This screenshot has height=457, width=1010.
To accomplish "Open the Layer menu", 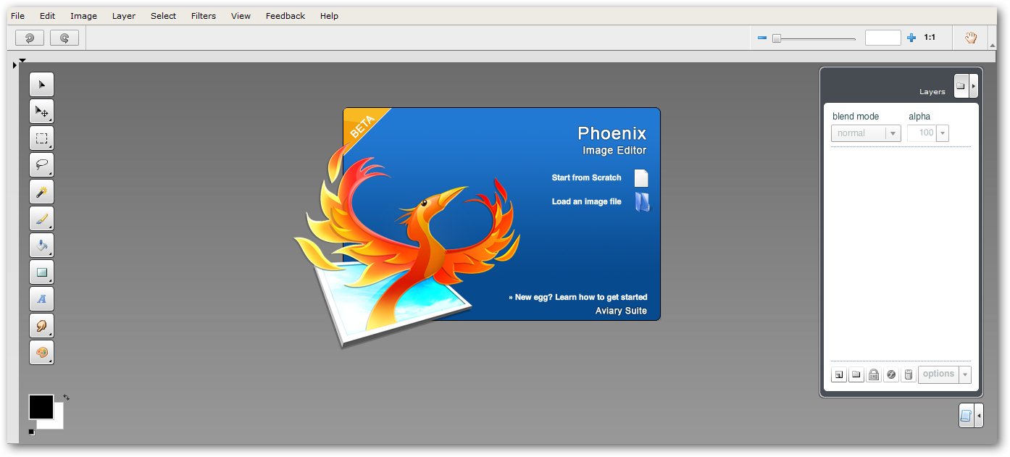I will [x=124, y=16].
